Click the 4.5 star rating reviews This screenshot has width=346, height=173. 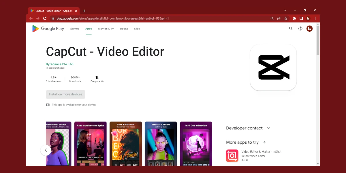[x=54, y=79]
